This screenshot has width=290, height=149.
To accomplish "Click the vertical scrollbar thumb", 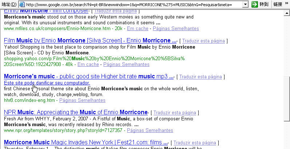I will [x=287, y=99].
